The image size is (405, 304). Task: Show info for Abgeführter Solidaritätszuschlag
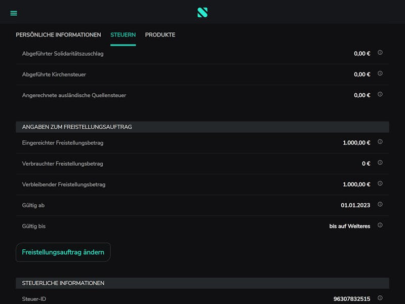click(380, 53)
